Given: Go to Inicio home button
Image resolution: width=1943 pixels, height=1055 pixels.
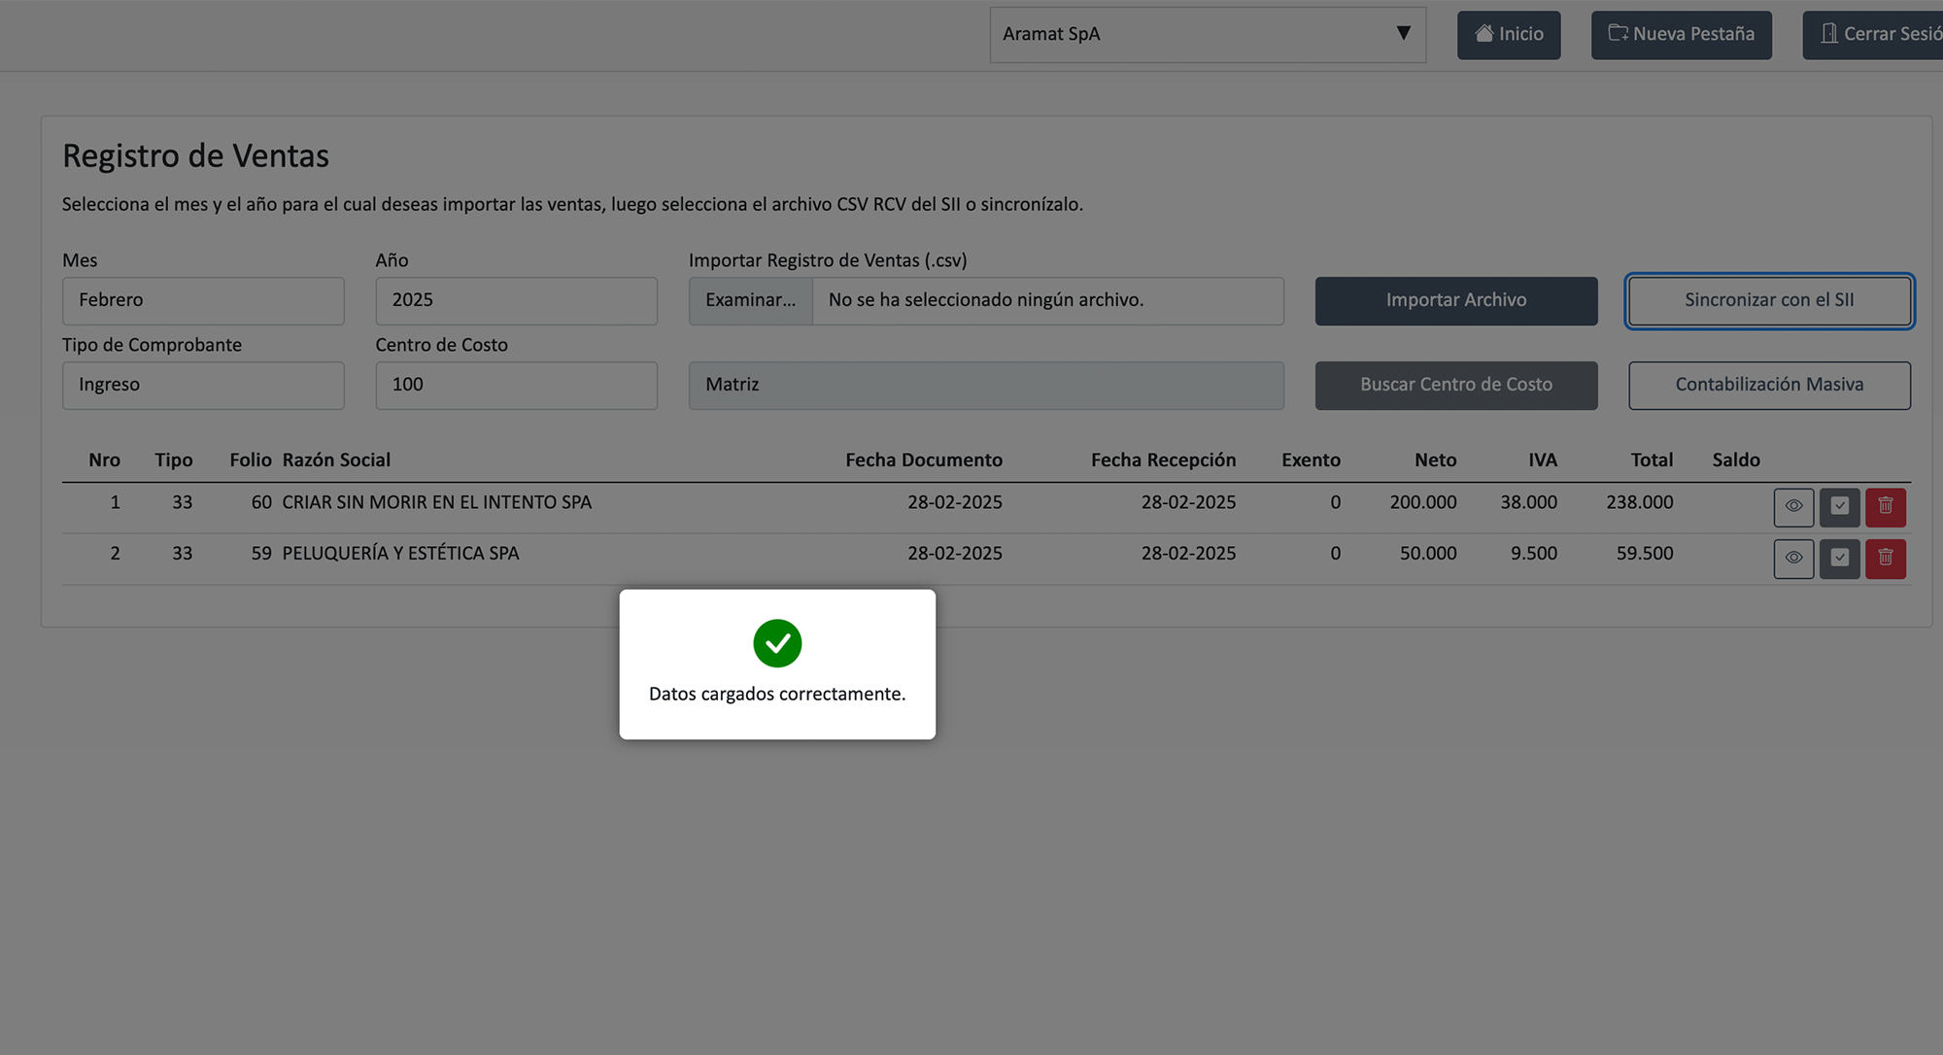Looking at the screenshot, I should tap(1509, 35).
